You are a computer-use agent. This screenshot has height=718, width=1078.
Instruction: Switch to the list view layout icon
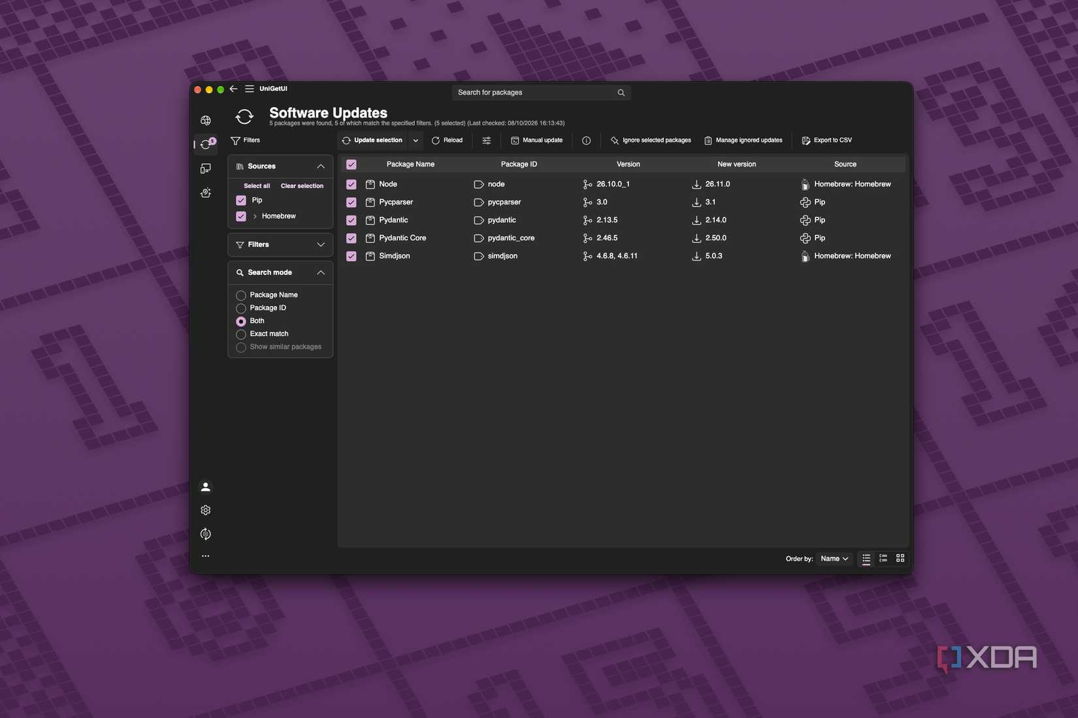(866, 559)
